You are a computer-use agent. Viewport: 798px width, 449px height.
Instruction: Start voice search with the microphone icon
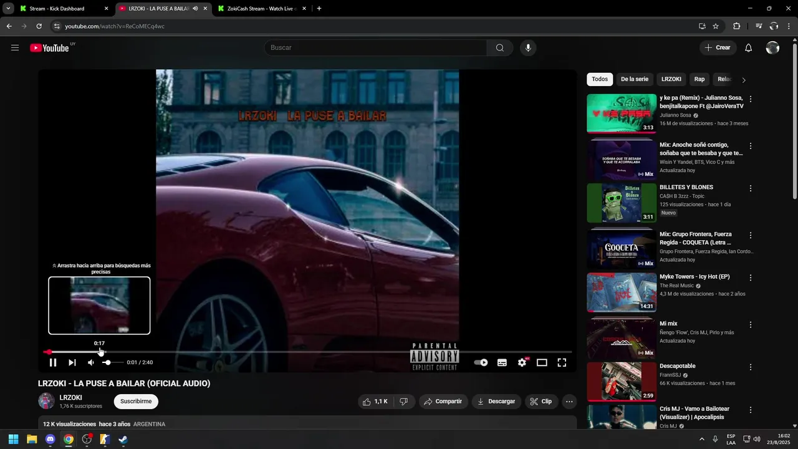[528, 48]
